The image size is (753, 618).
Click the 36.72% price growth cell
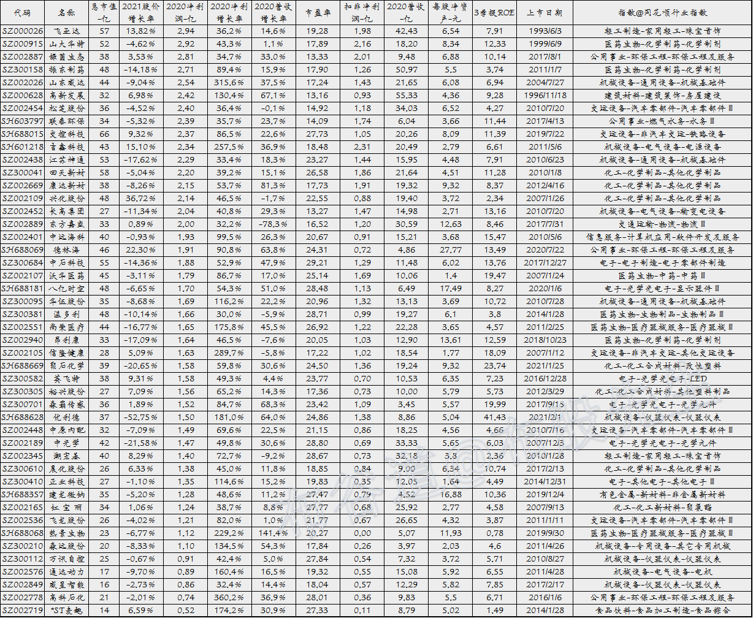tap(140, 199)
